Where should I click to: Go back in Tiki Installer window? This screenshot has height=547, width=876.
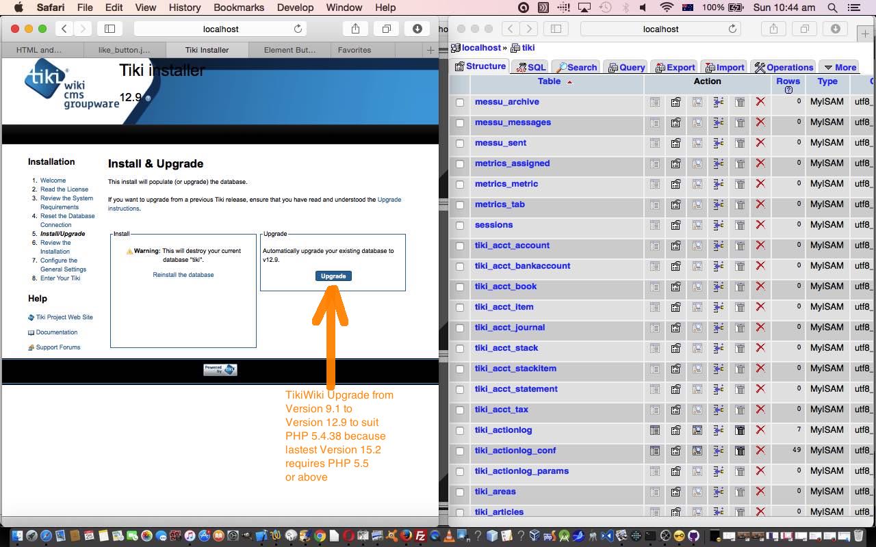64,29
